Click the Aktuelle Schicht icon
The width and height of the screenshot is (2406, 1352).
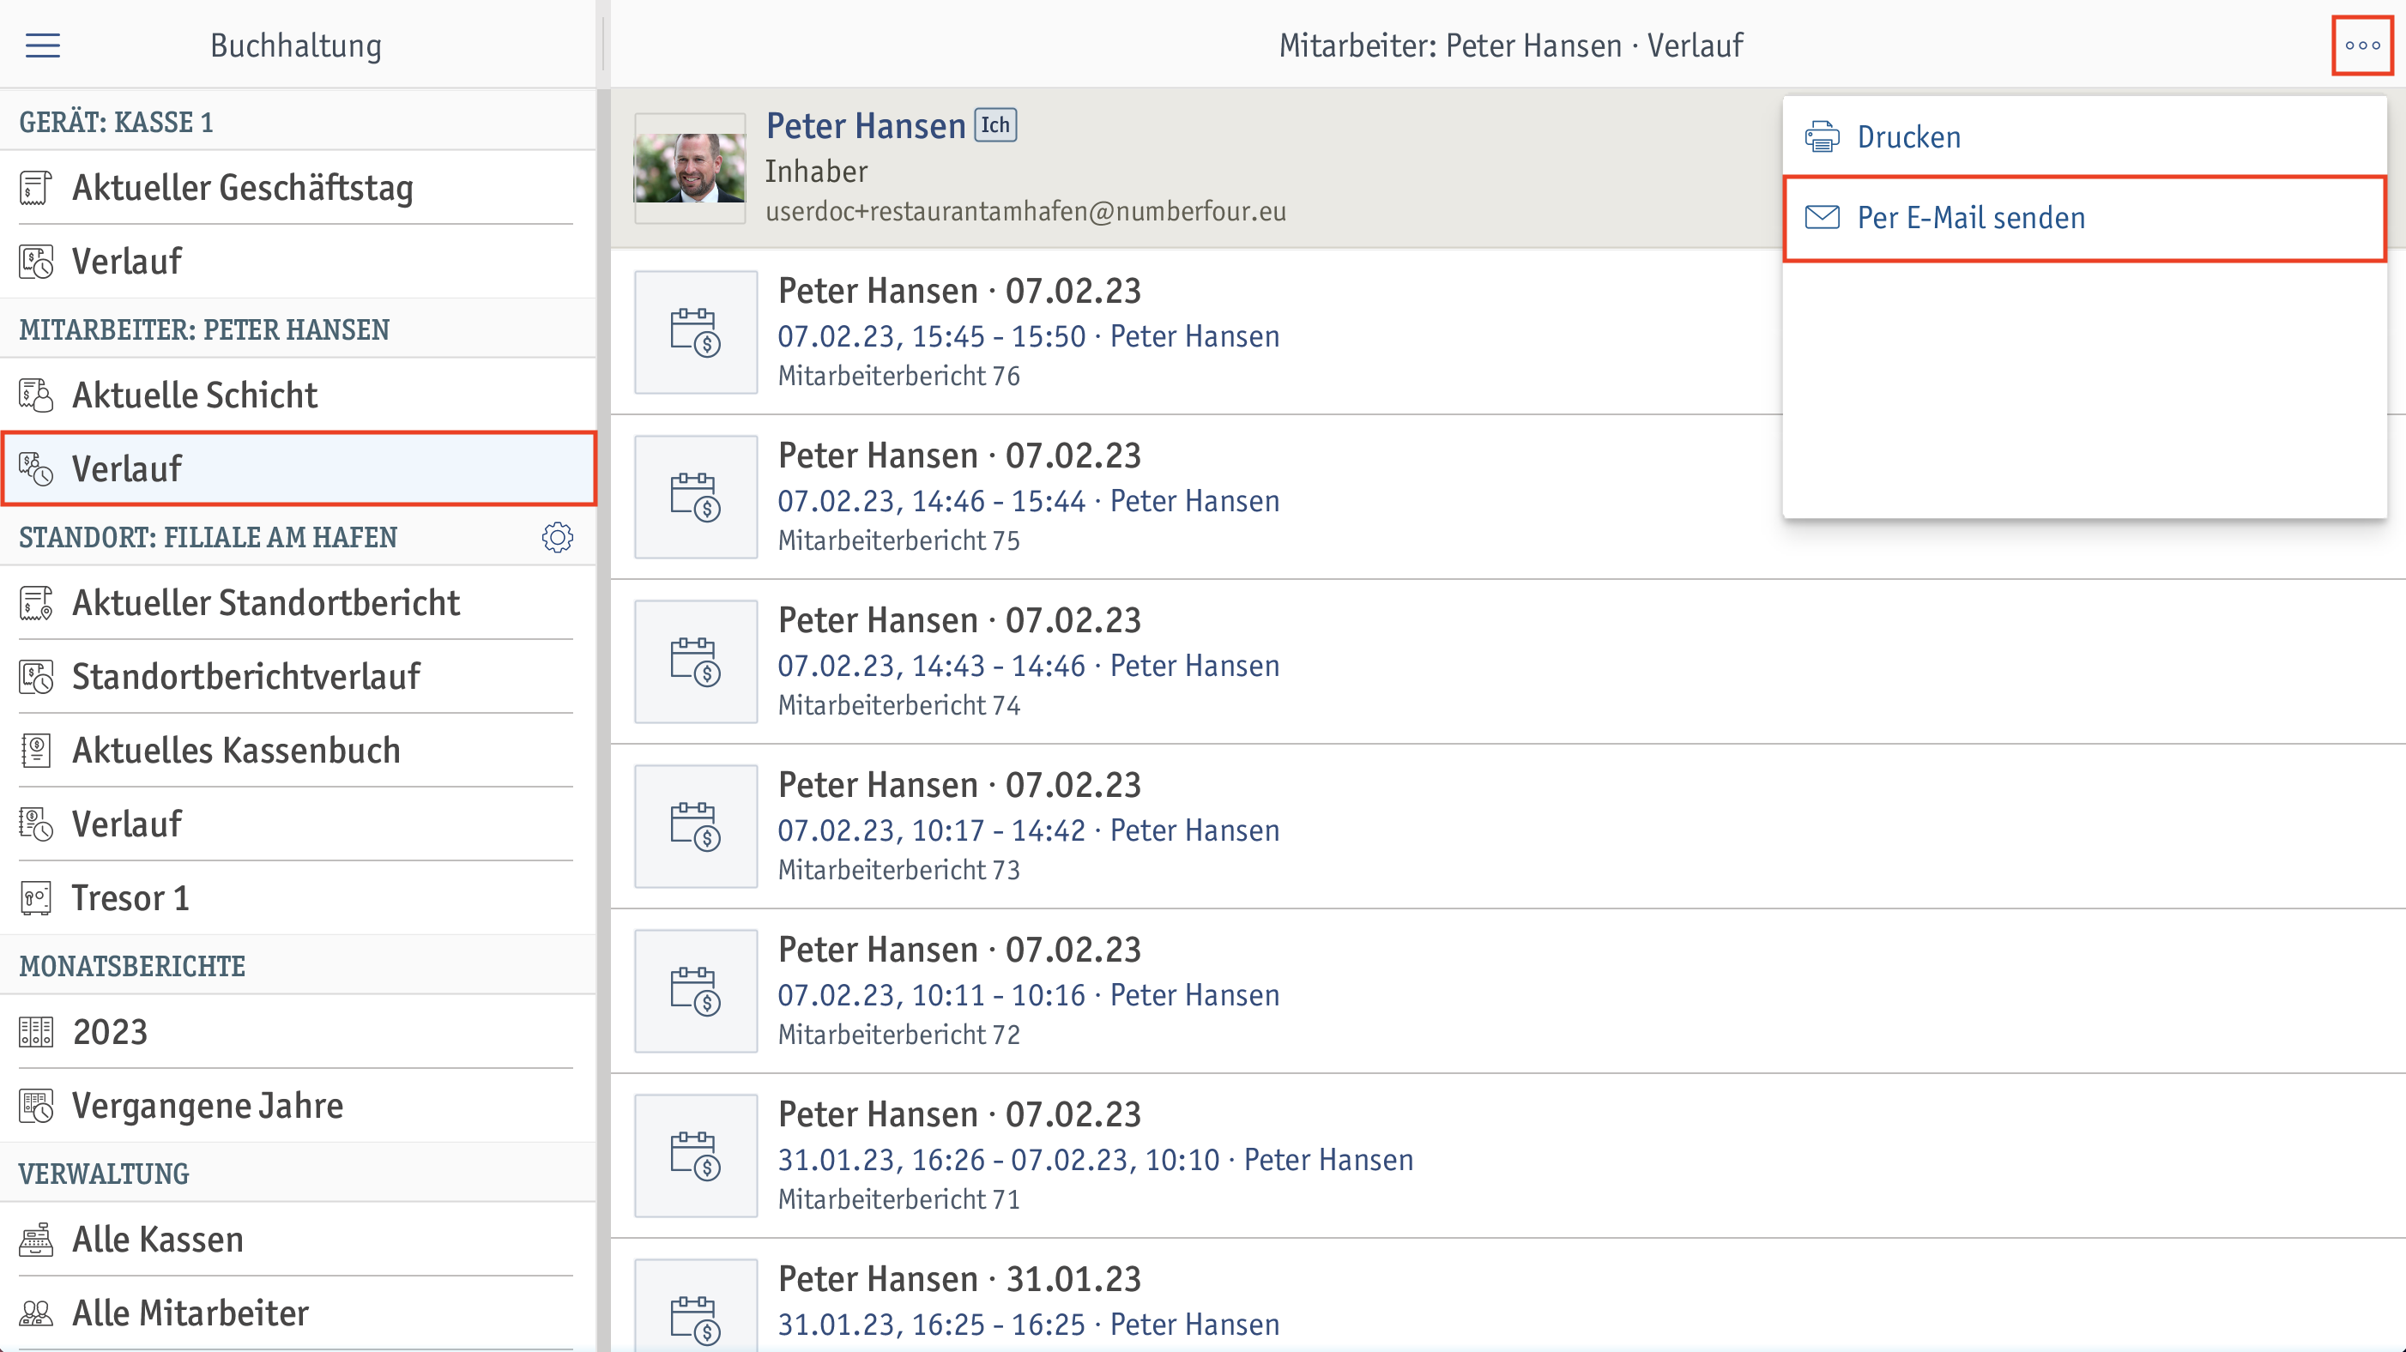point(35,395)
